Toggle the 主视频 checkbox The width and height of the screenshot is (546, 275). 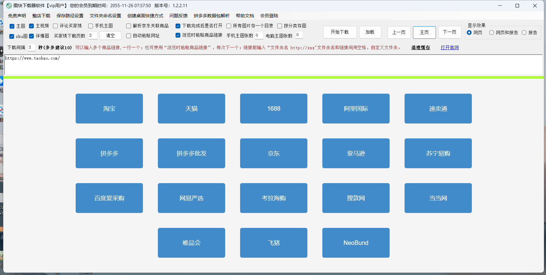tap(31, 26)
